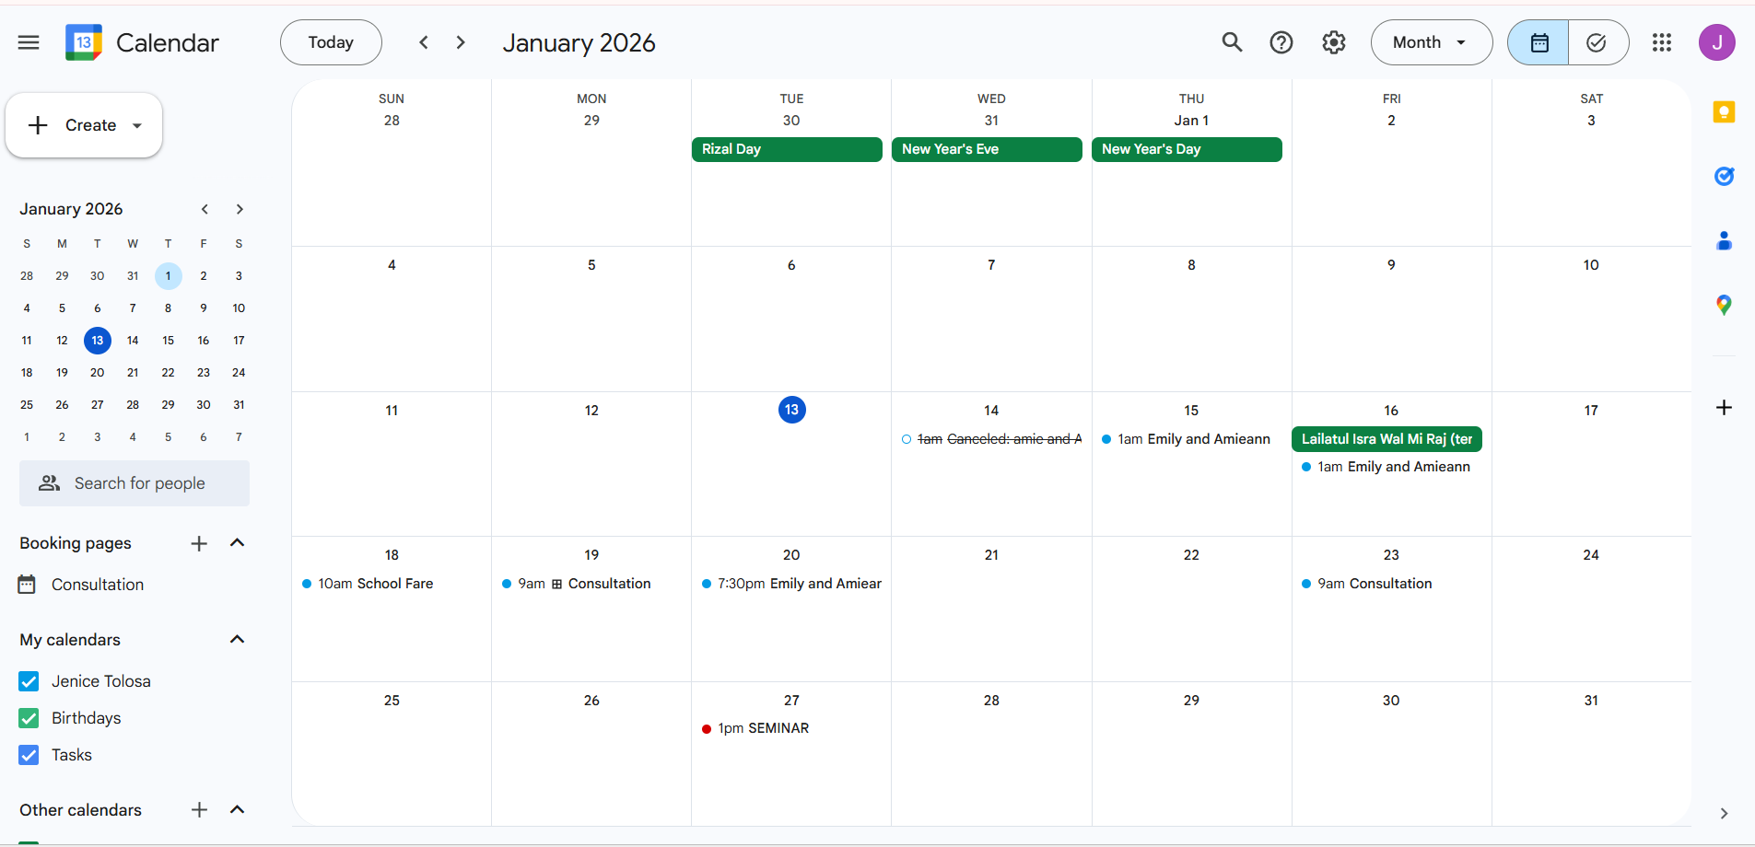The width and height of the screenshot is (1755, 847).
Task: Open 7:30pm Emily and Amiear event
Action: point(791,584)
